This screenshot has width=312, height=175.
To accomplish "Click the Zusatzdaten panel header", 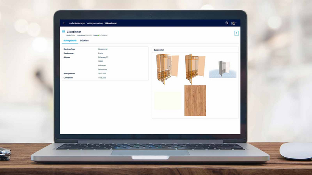I will point(159,50).
